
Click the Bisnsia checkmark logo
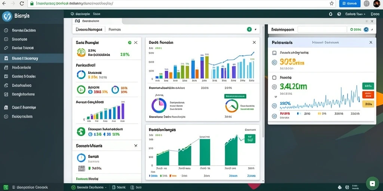click(x=7, y=16)
